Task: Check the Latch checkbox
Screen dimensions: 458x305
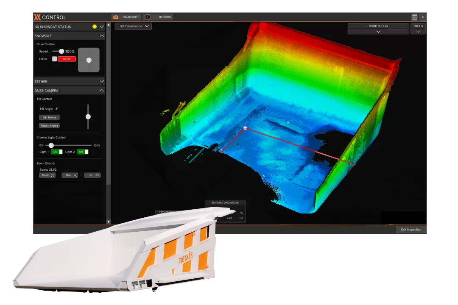Action: point(54,59)
